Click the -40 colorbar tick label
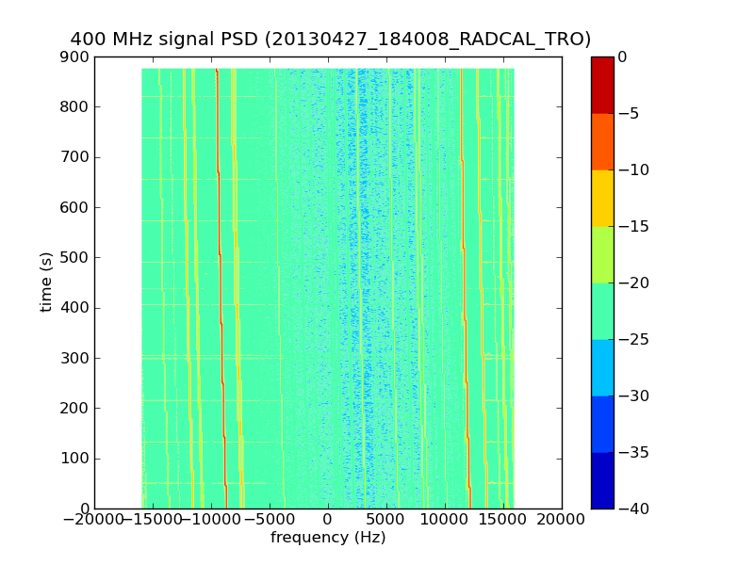This screenshot has width=754, height=565. pos(633,508)
